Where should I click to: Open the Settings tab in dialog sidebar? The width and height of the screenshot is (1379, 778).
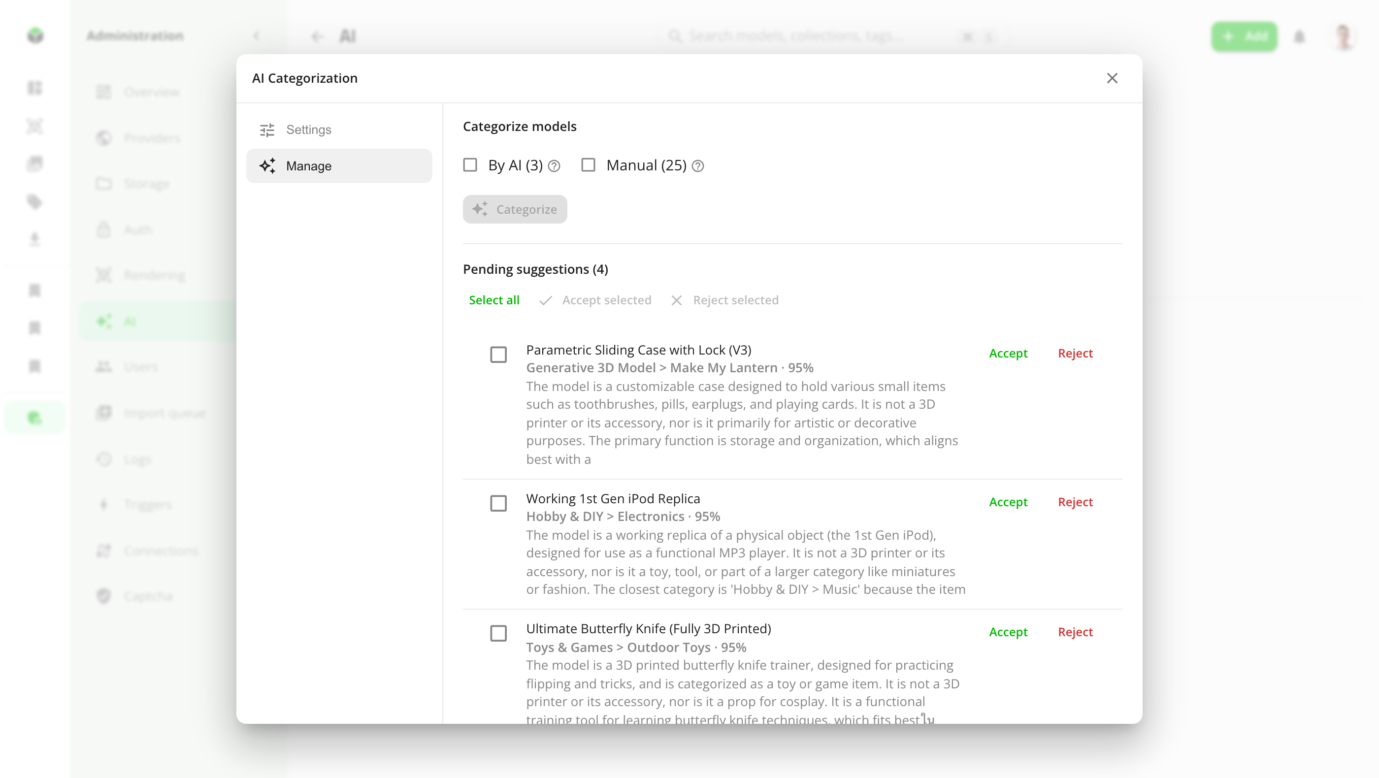(x=339, y=130)
